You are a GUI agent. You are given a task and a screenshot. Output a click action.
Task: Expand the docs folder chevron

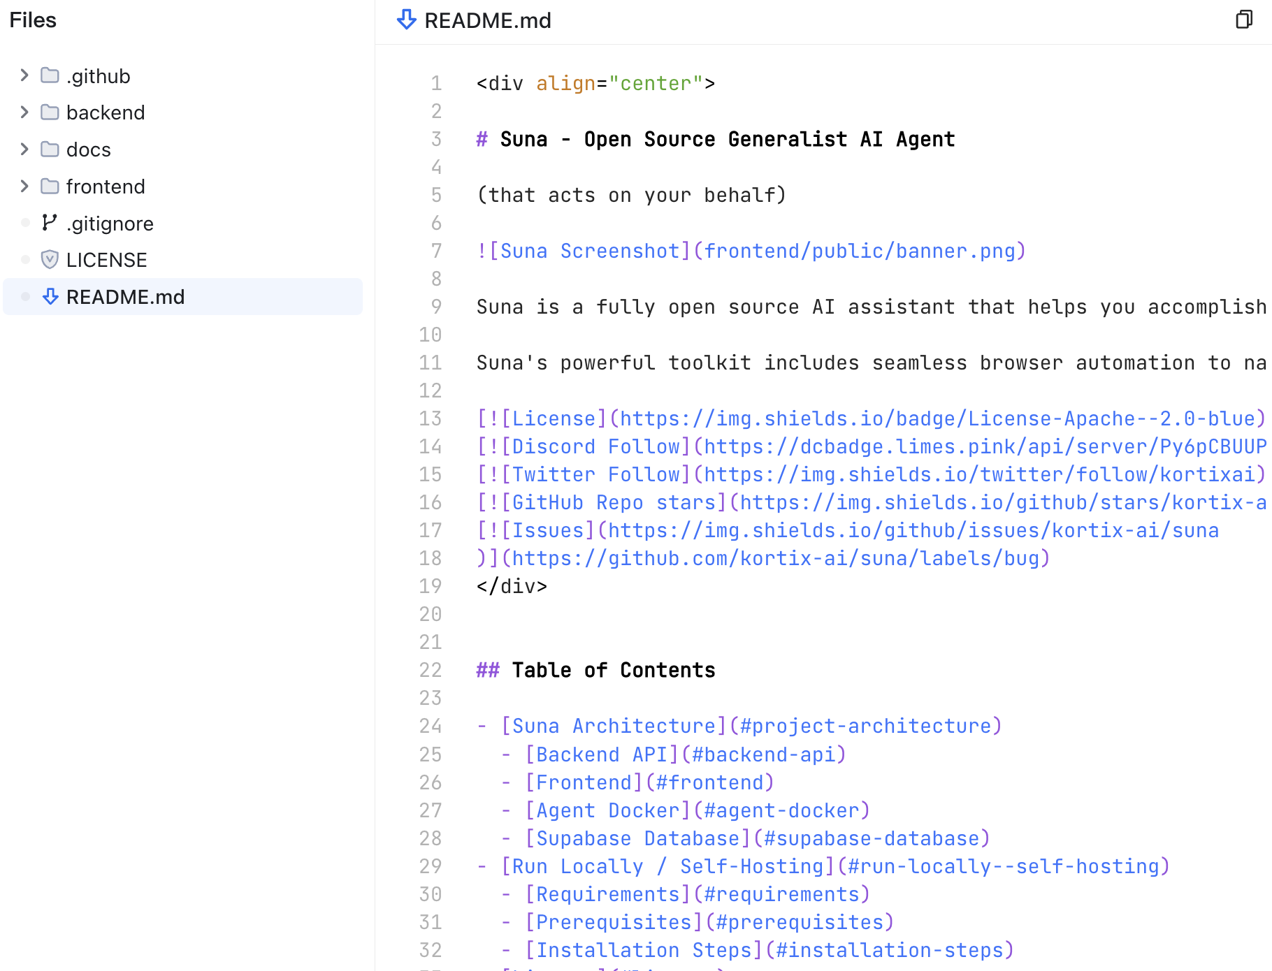tap(24, 149)
